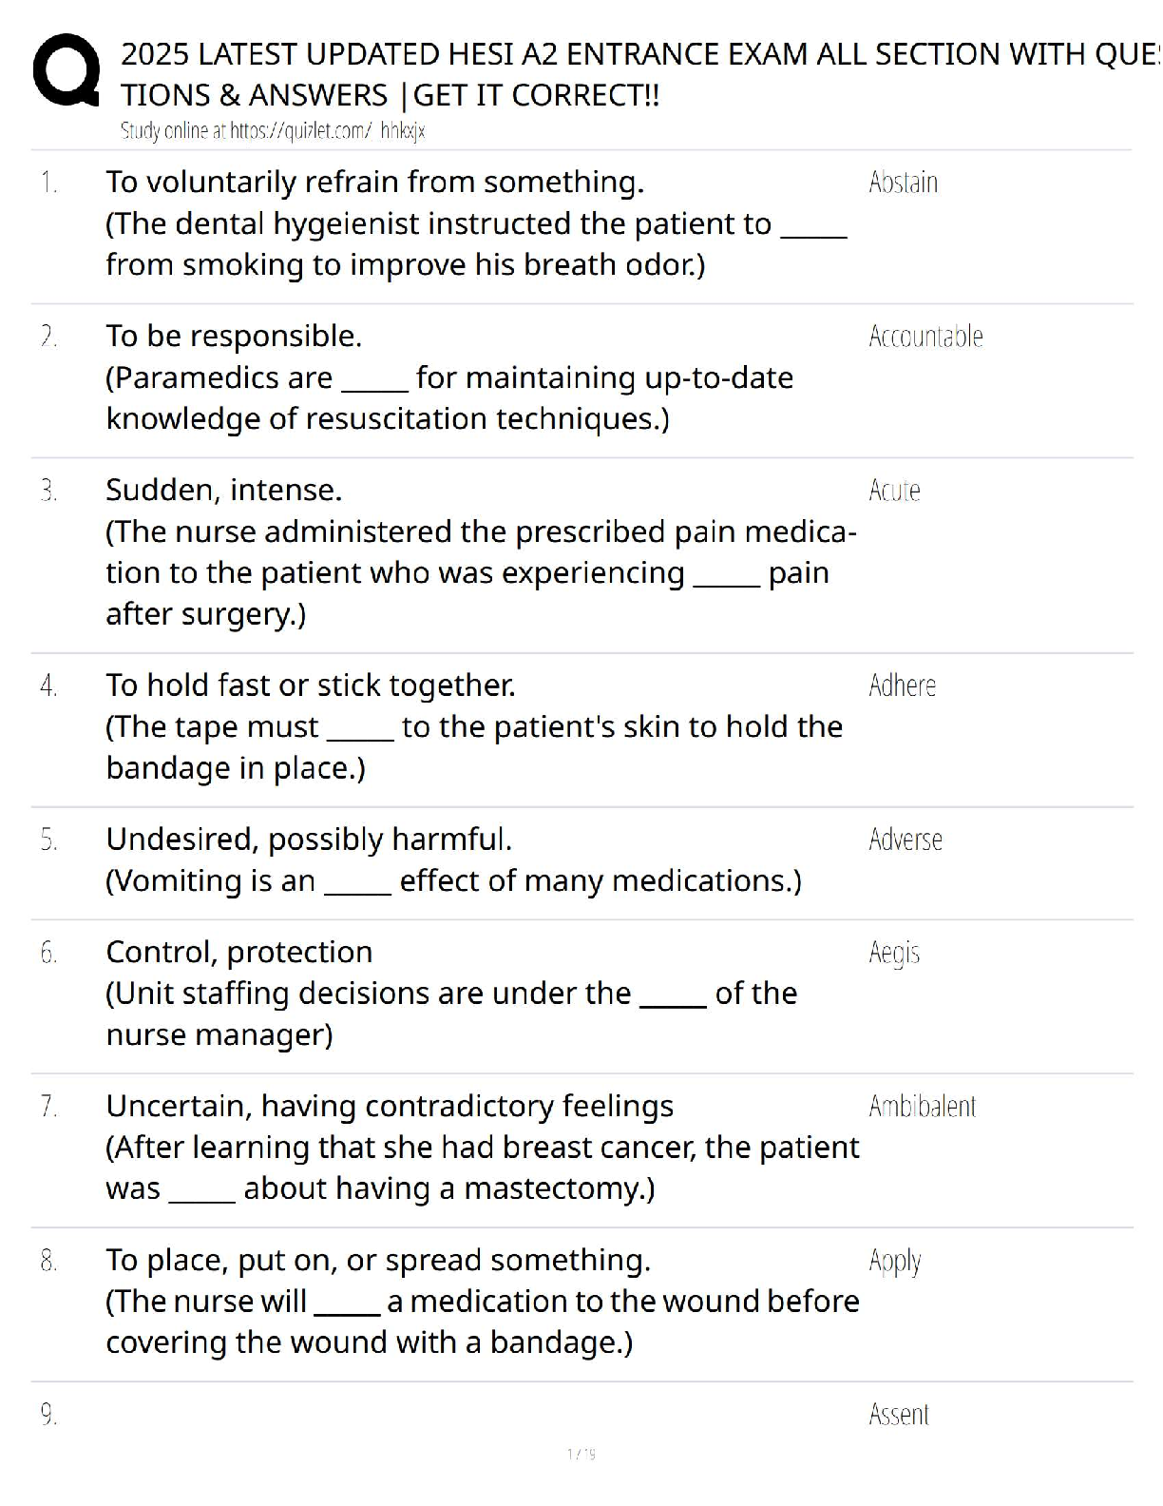Click the term Ambibalent
This screenshot has height=1506, width=1163.
[x=922, y=1106]
